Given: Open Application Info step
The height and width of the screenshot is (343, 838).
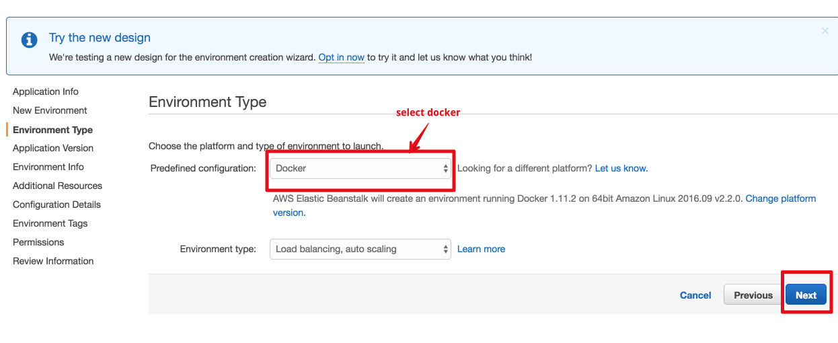Looking at the screenshot, I should pos(46,91).
